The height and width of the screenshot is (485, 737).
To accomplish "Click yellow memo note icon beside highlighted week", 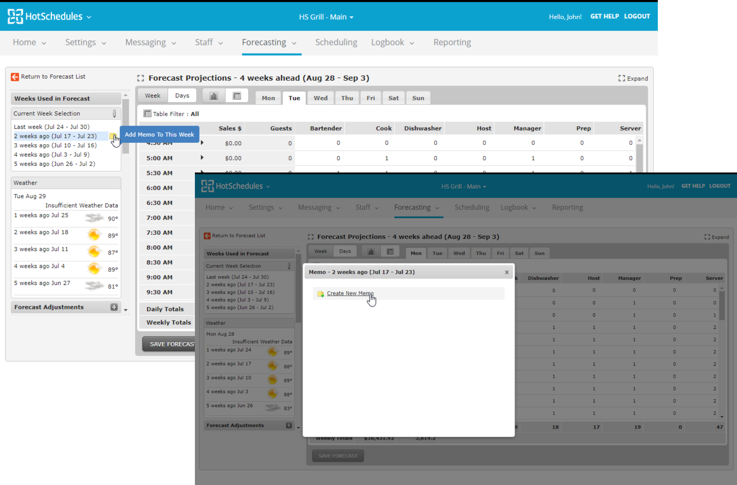I will [112, 136].
